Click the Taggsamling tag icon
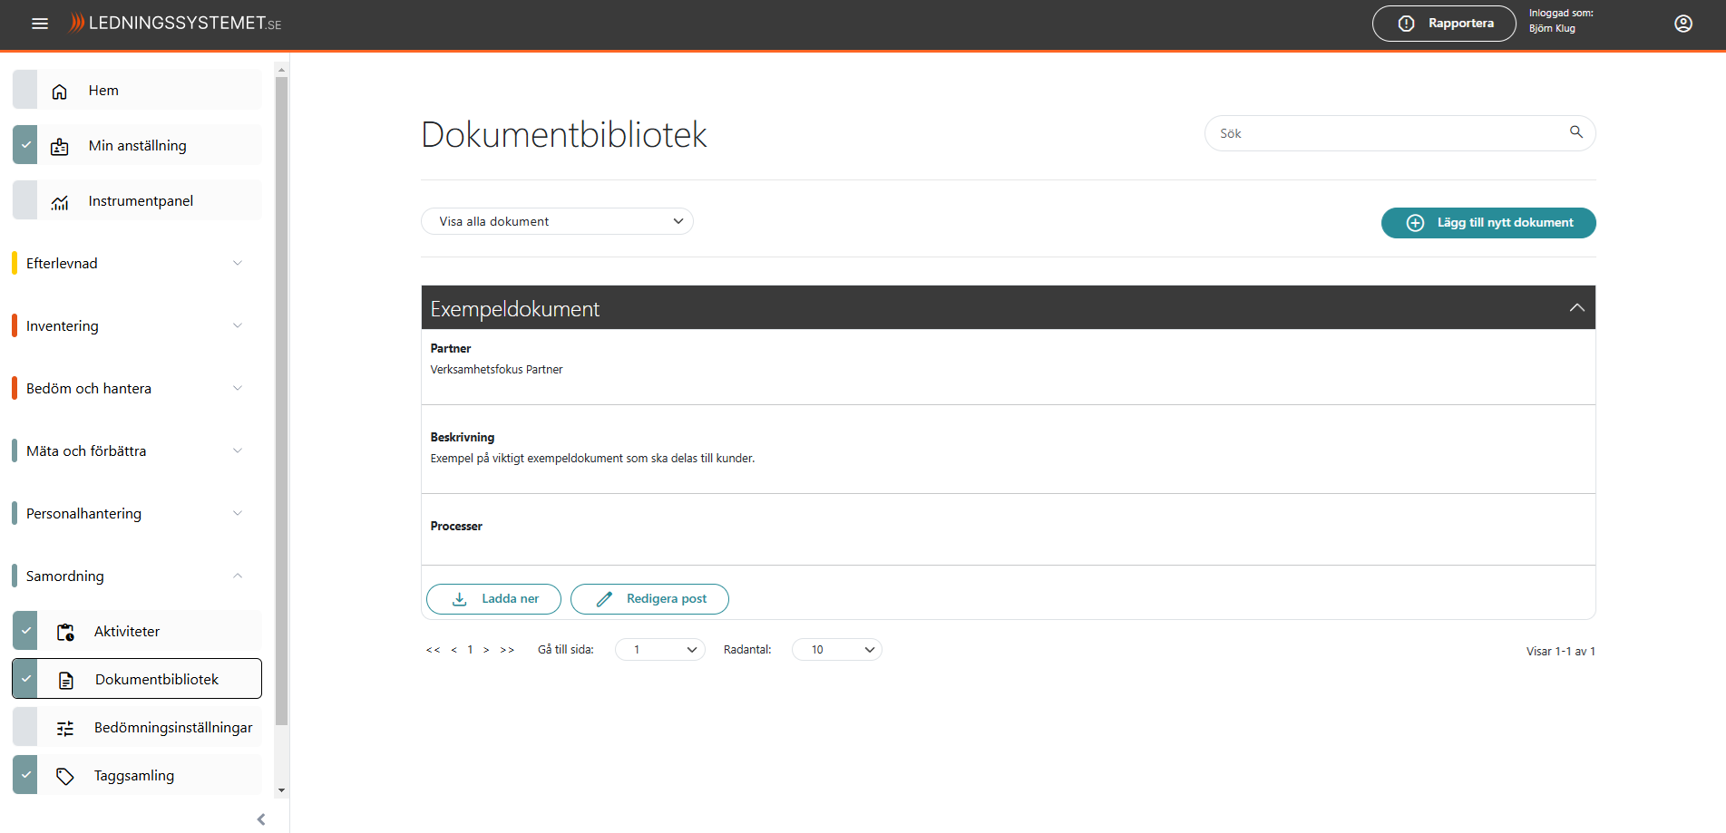This screenshot has height=833, width=1726. tap(65, 776)
